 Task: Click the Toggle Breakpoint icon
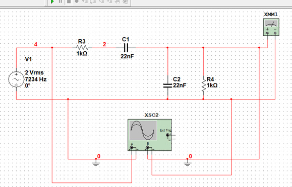click(118, 2)
